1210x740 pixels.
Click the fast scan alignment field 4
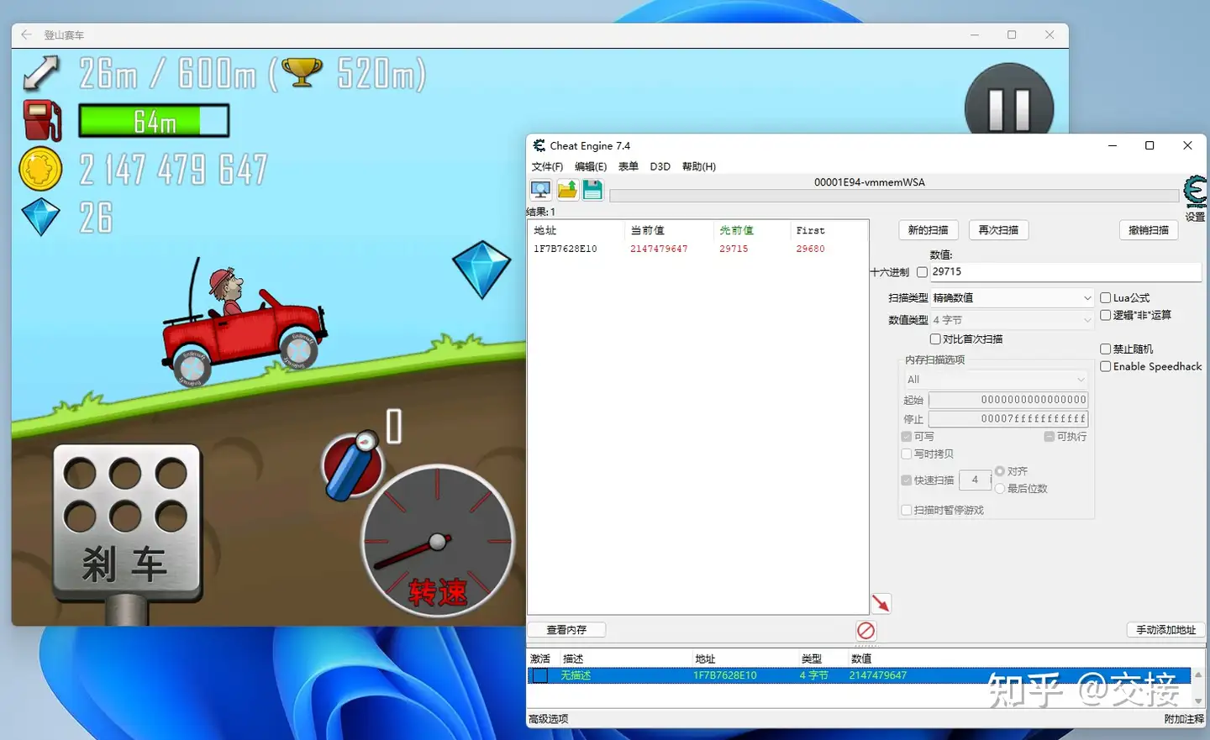coord(975,480)
